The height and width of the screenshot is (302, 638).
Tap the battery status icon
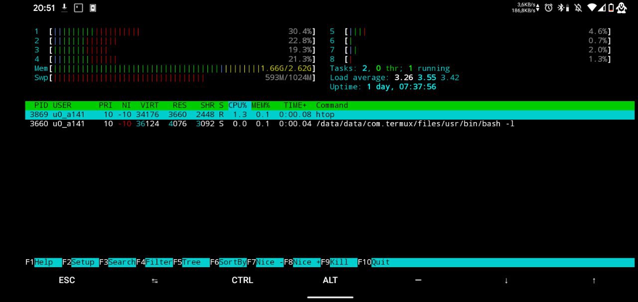click(611, 7)
